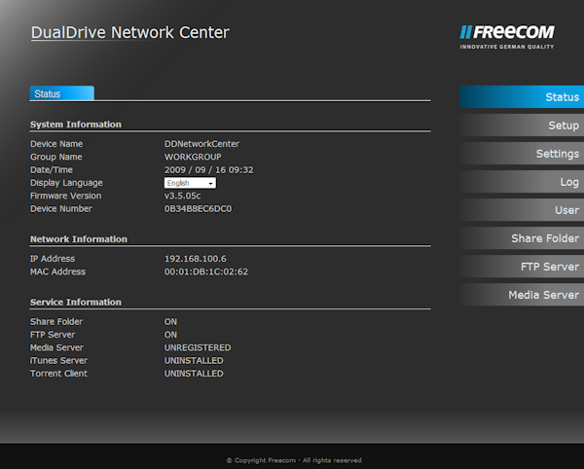Click the System Information heading
Image resolution: width=584 pixels, height=469 pixels.
click(76, 125)
